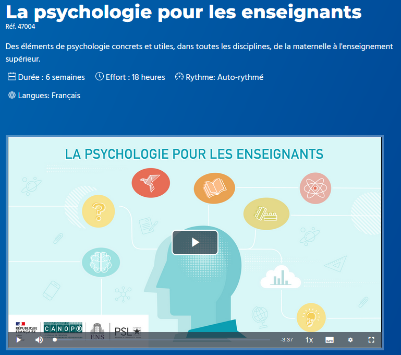Toggle the video captions icon

(x=330, y=340)
